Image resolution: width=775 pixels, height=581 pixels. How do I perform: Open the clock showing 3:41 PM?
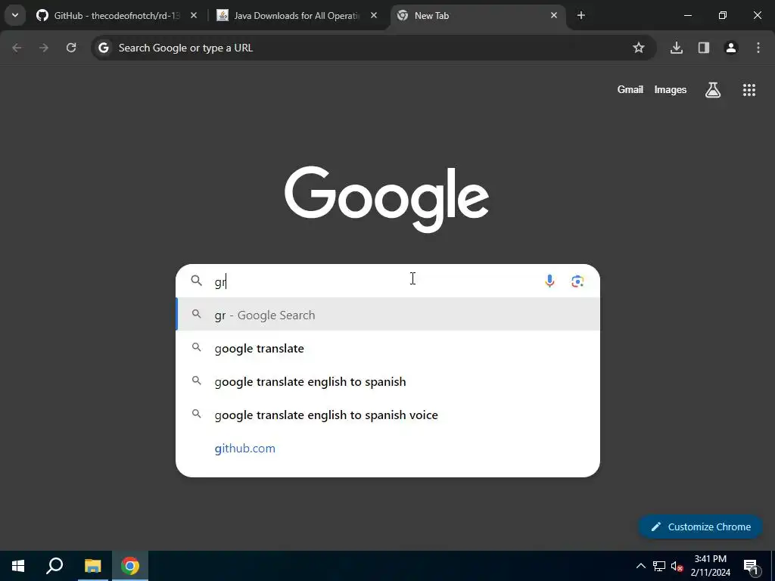click(x=710, y=566)
